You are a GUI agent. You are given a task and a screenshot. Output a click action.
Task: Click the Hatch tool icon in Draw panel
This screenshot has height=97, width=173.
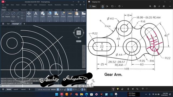point(22,18)
